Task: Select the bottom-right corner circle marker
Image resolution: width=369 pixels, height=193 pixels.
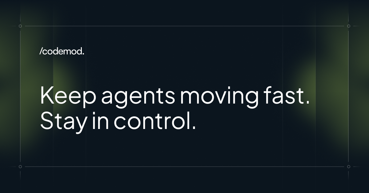Action: tap(349, 167)
